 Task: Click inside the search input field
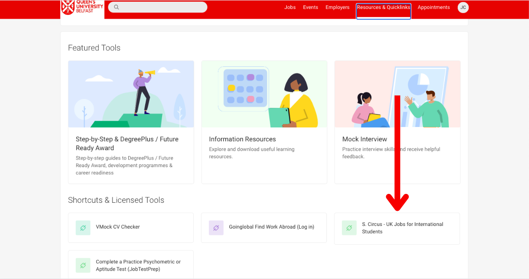pos(160,7)
